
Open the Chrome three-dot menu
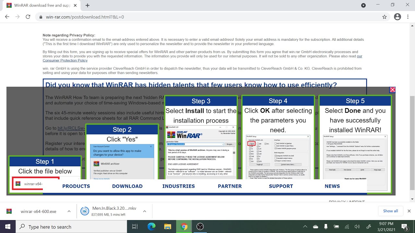click(x=409, y=17)
